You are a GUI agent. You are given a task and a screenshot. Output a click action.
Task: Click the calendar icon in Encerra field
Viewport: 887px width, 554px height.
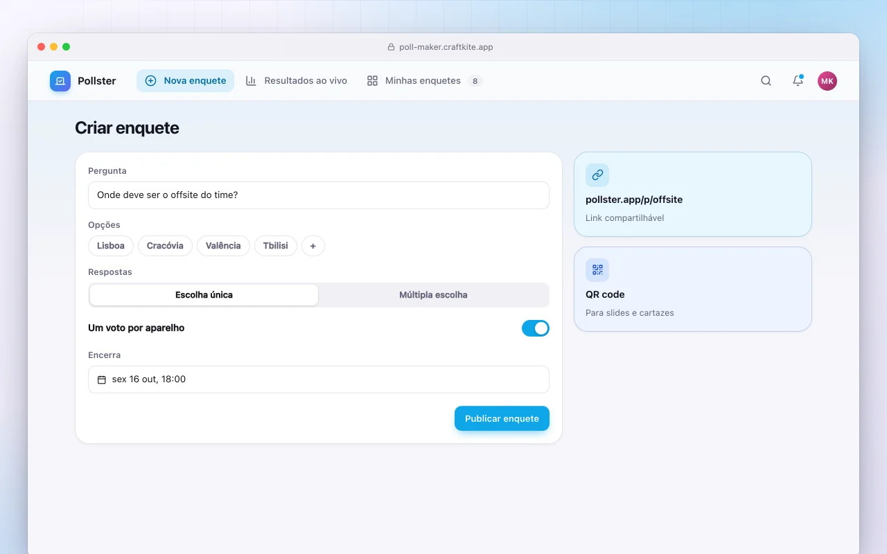click(x=102, y=379)
